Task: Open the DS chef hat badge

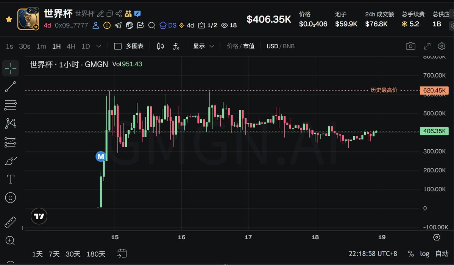Action: pyautogui.click(x=168, y=25)
